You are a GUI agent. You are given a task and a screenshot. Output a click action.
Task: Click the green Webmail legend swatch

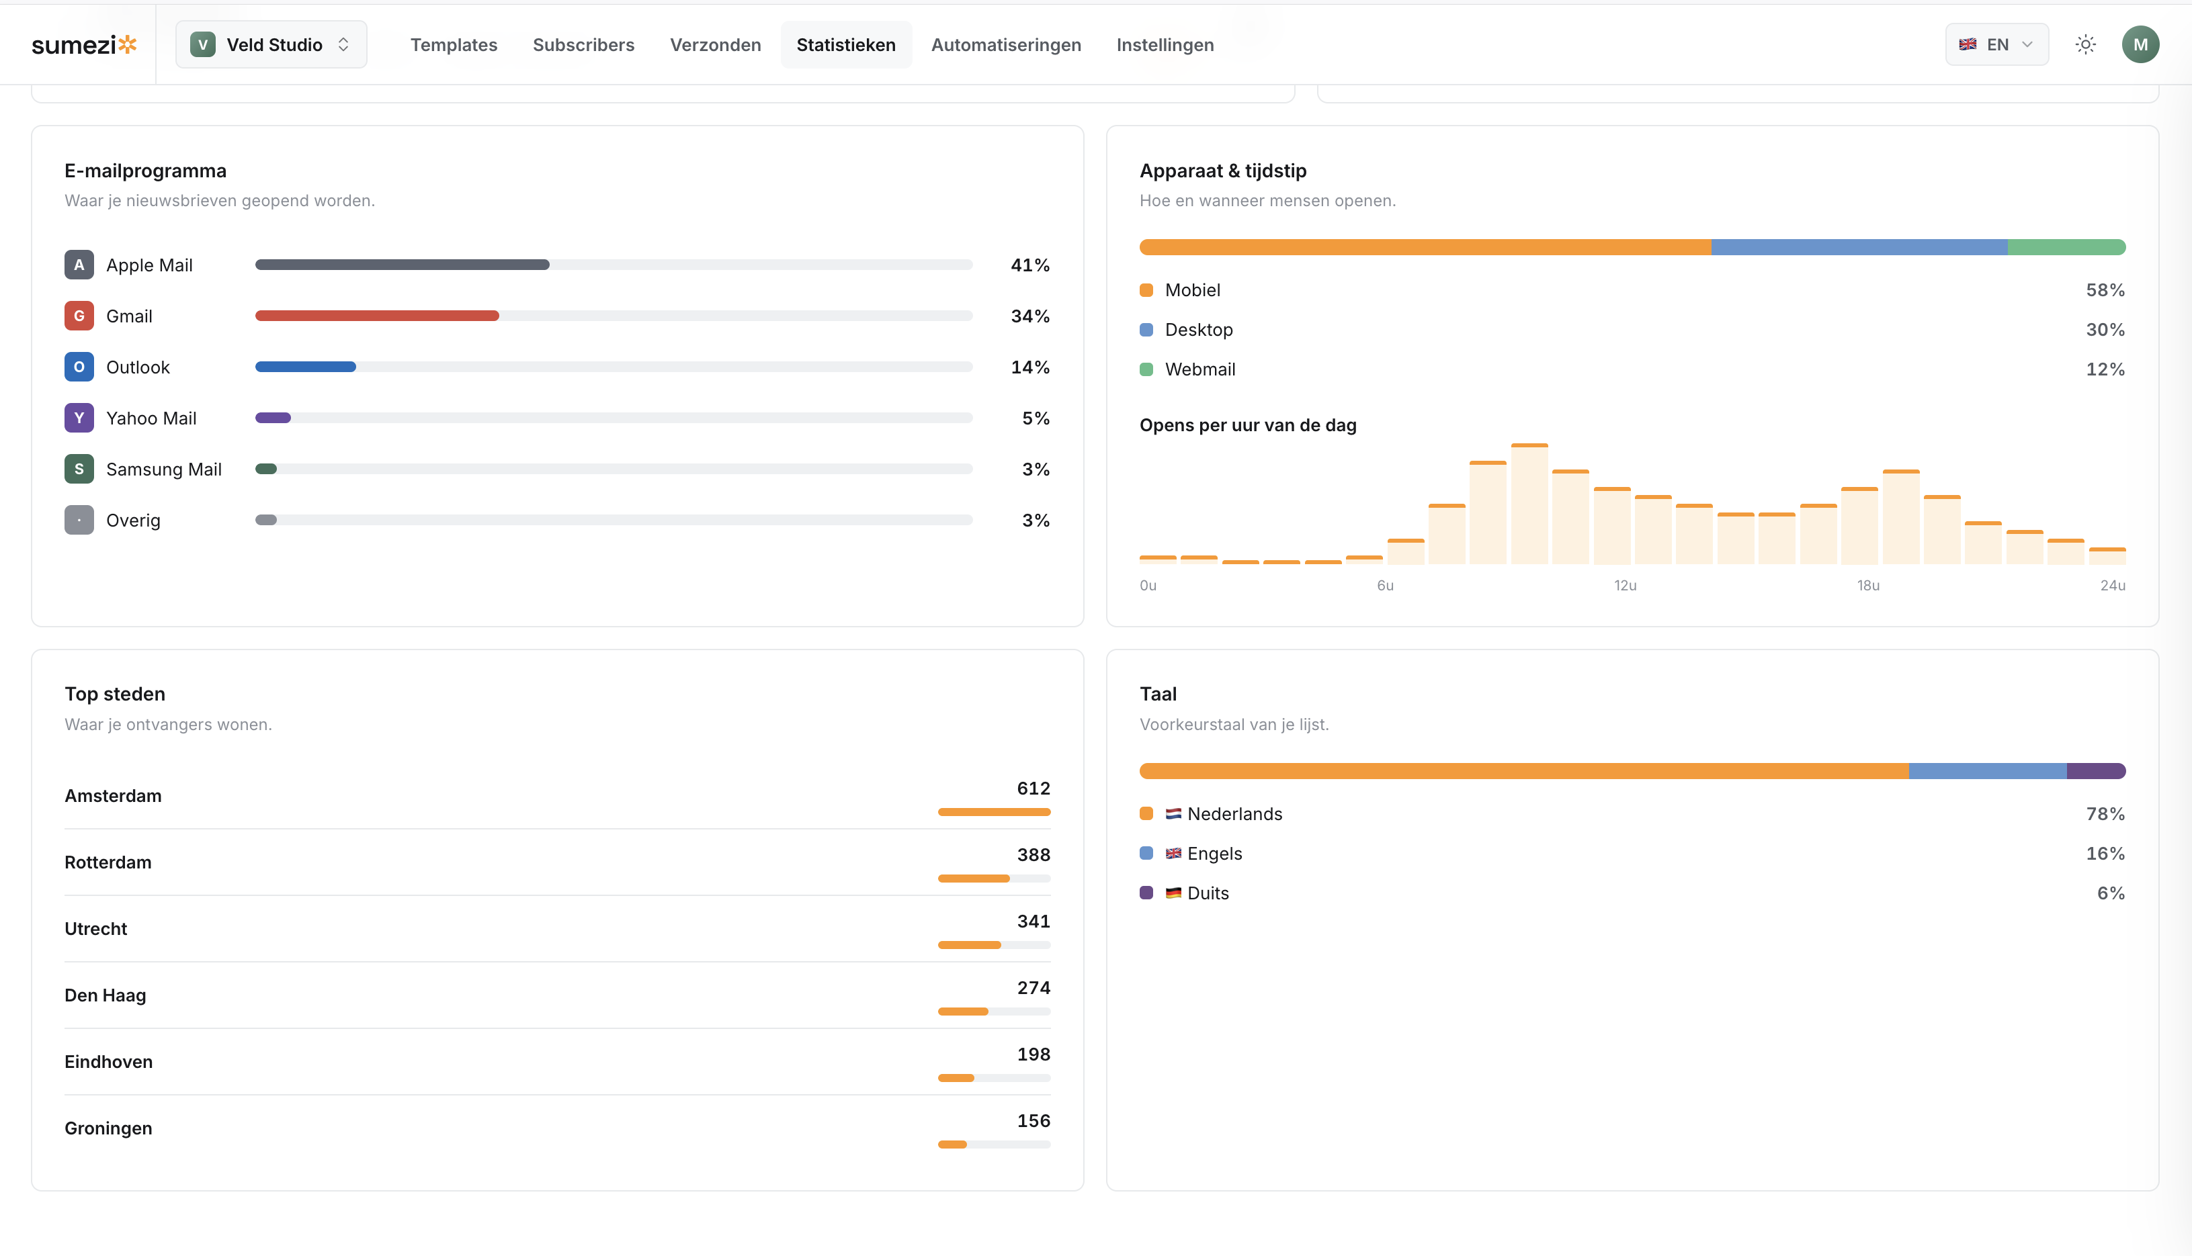point(1146,369)
